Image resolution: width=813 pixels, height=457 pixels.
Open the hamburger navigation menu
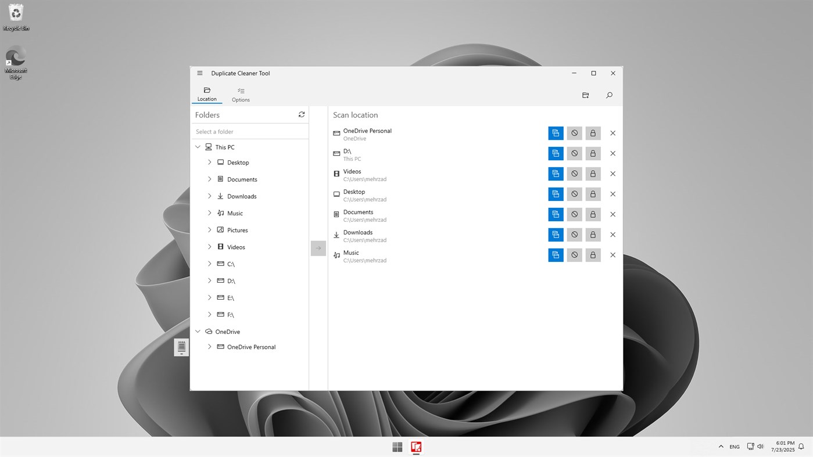[x=199, y=73]
